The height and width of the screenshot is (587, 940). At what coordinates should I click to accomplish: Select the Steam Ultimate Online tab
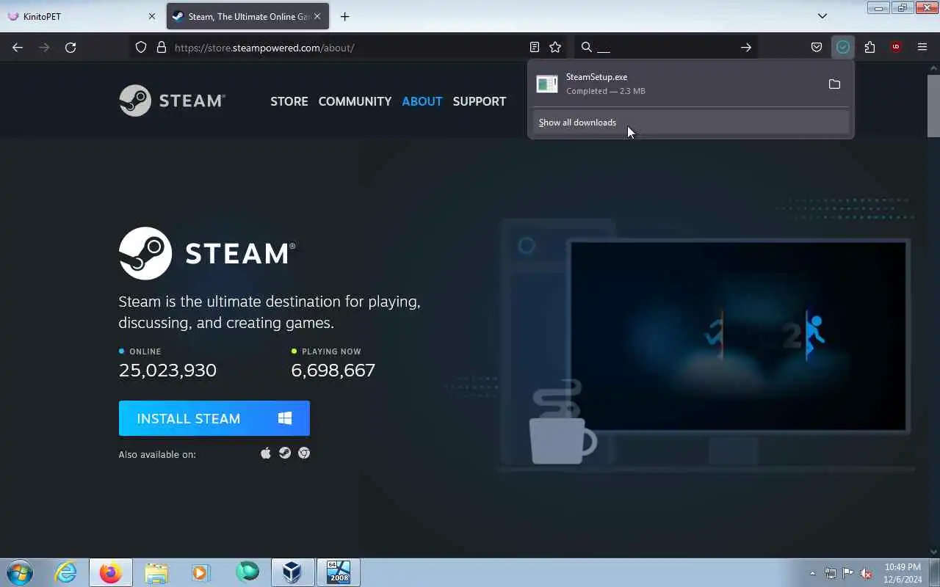[x=247, y=16]
